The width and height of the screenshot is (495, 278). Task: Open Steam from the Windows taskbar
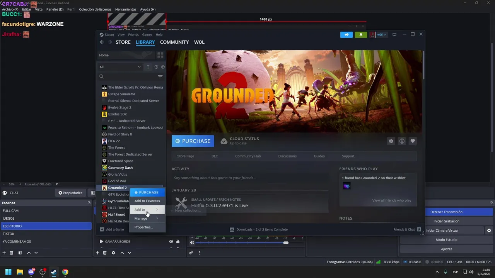53,272
